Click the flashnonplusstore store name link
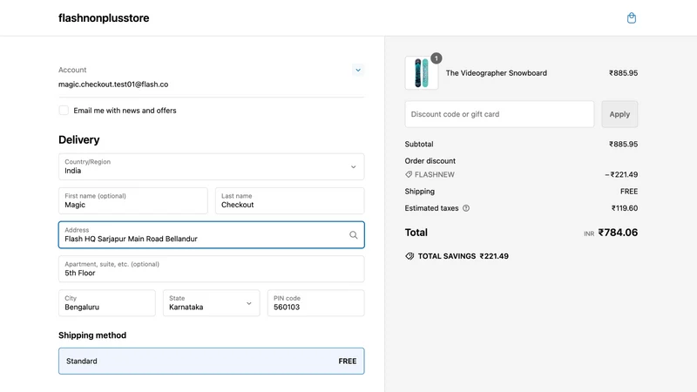The height and width of the screenshot is (392, 697). click(104, 18)
